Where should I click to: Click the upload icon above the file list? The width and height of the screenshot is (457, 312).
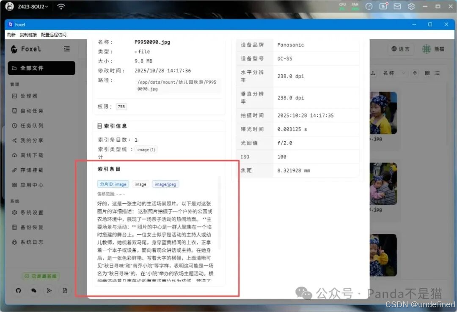pos(373,73)
